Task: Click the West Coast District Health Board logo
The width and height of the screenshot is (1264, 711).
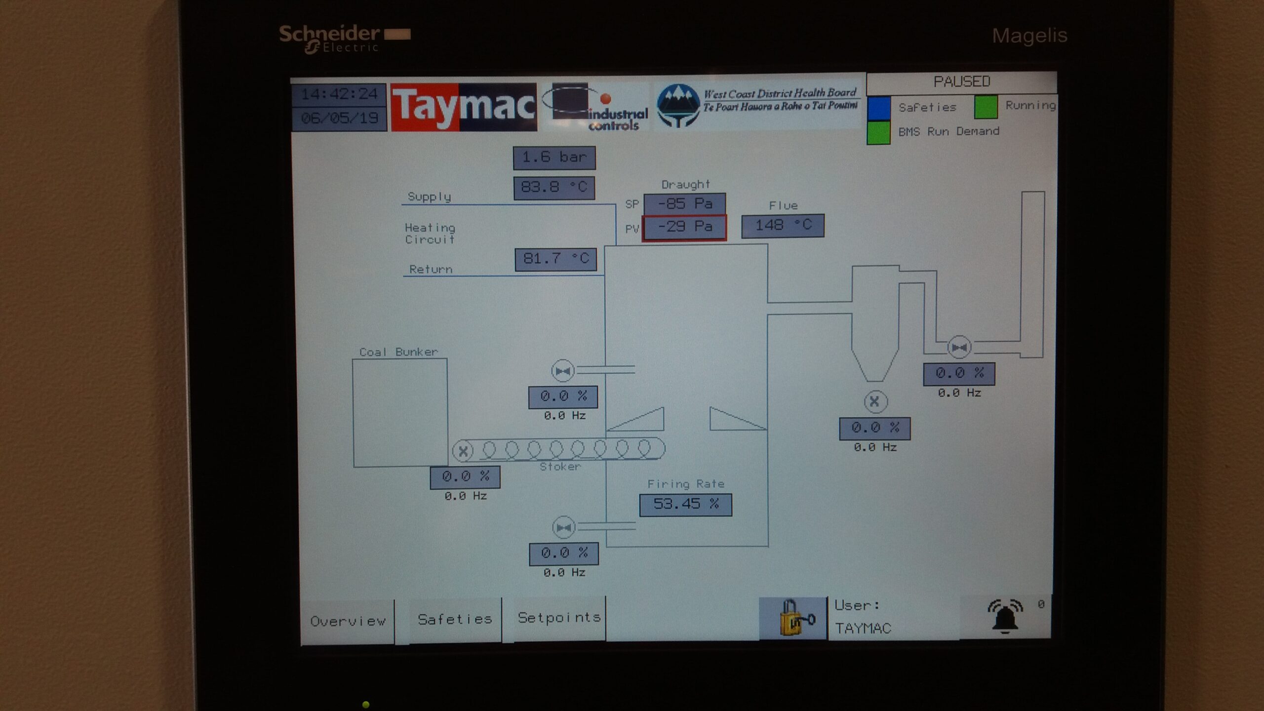Action: pyautogui.click(x=758, y=105)
